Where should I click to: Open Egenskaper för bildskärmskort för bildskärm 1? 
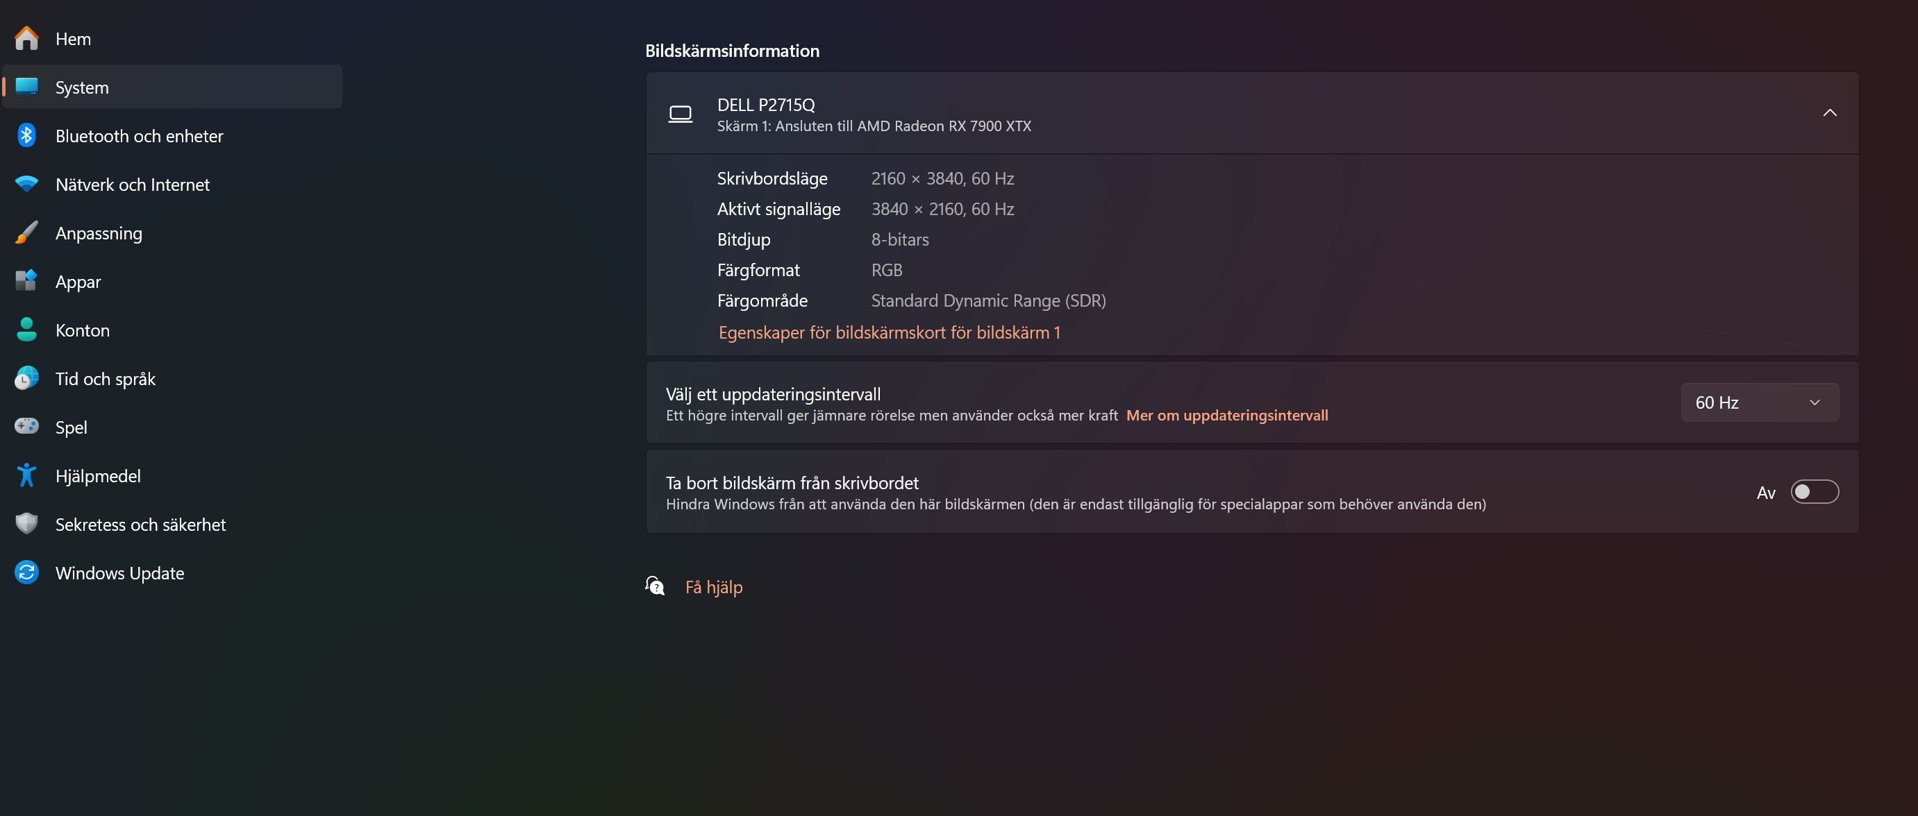pos(889,332)
